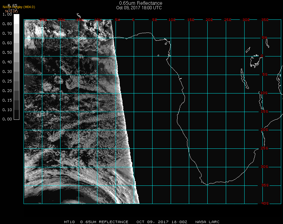Click the "MT10" footer text
This screenshot has height=224, width=283.
69,222
